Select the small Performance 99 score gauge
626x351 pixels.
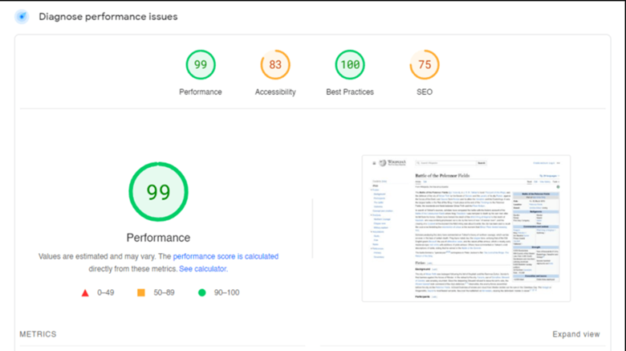click(x=200, y=65)
